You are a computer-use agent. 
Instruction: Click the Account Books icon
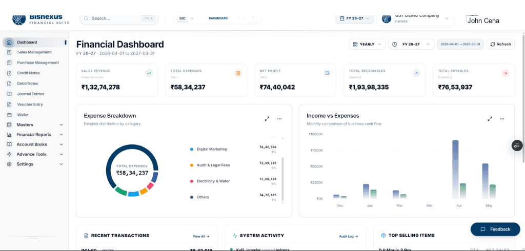9,144
